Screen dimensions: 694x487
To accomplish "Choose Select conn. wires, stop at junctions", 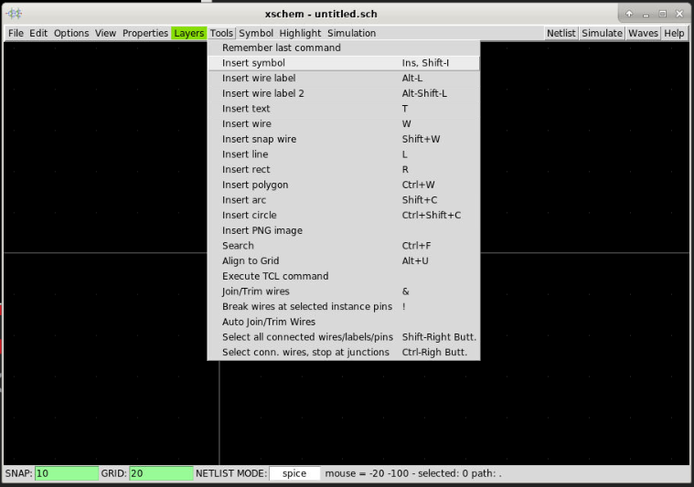I will [x=344, y=353].
